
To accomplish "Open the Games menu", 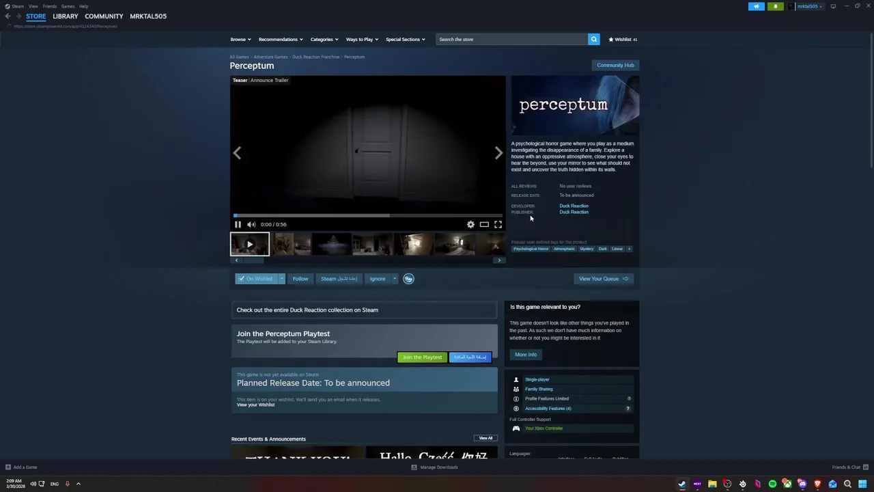I will 68,6.
